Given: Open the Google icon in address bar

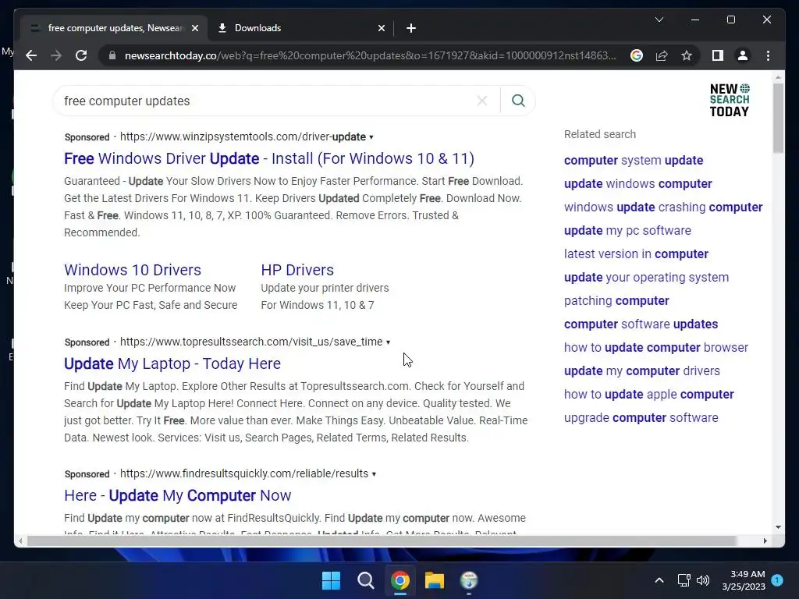Looking at the screenshot, I should point(637,55).
